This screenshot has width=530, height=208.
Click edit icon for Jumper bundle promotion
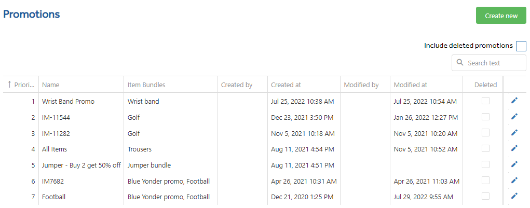[514, 164]
